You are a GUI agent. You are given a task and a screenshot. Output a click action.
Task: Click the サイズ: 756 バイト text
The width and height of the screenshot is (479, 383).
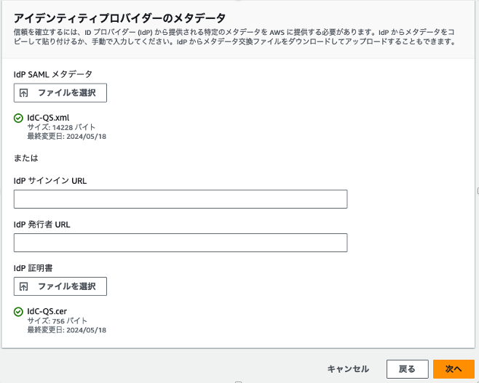[x=58, y=320]
